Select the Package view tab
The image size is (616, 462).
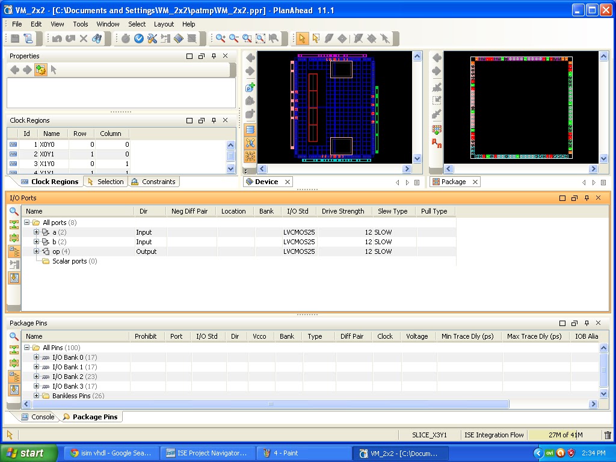pyautogui.click(x=455, y=182)
